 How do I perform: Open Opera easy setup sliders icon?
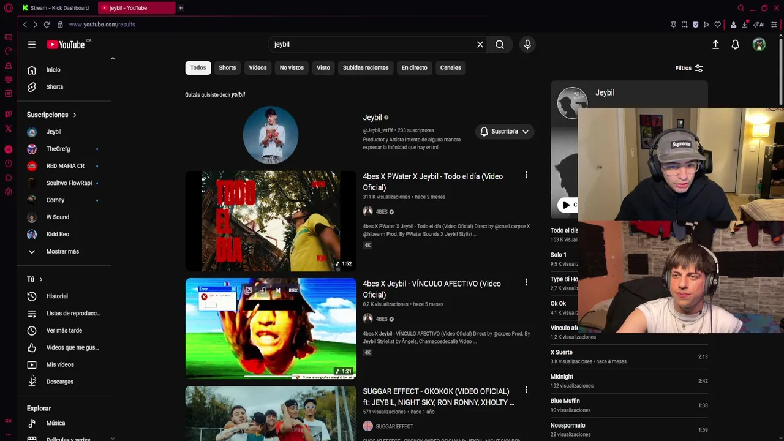[x=774, y=24]
